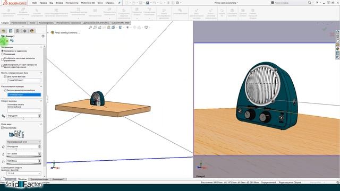
Task: Expand the assembly tree in the viewport
Action: (48, 32)
